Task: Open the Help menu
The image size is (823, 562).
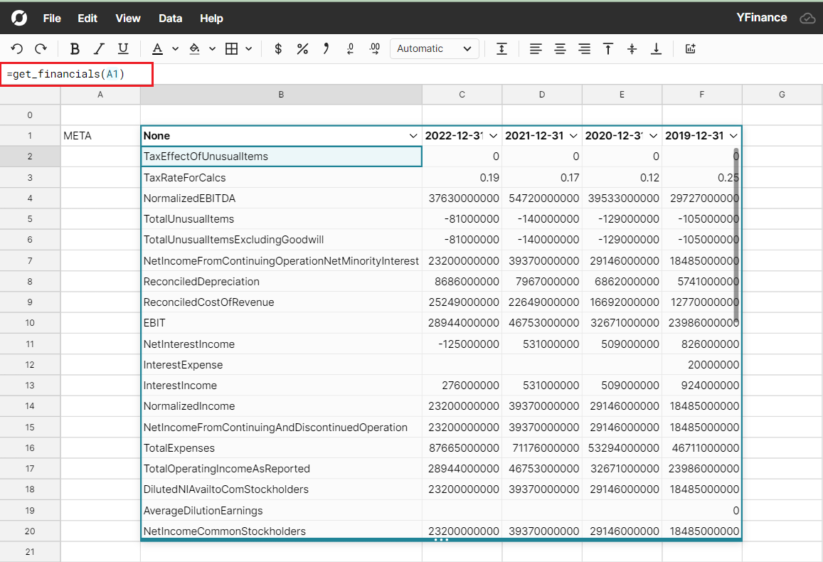Action: click(x=211, y=18)
